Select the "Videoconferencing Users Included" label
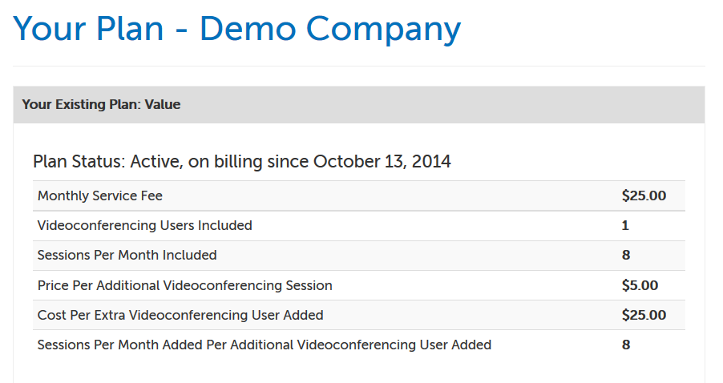723x383 pixels. [145, 225]
